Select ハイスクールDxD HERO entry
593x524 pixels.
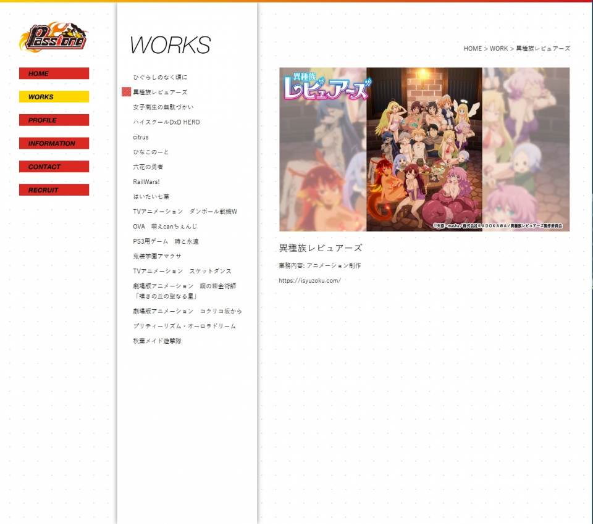click(166, 122)
